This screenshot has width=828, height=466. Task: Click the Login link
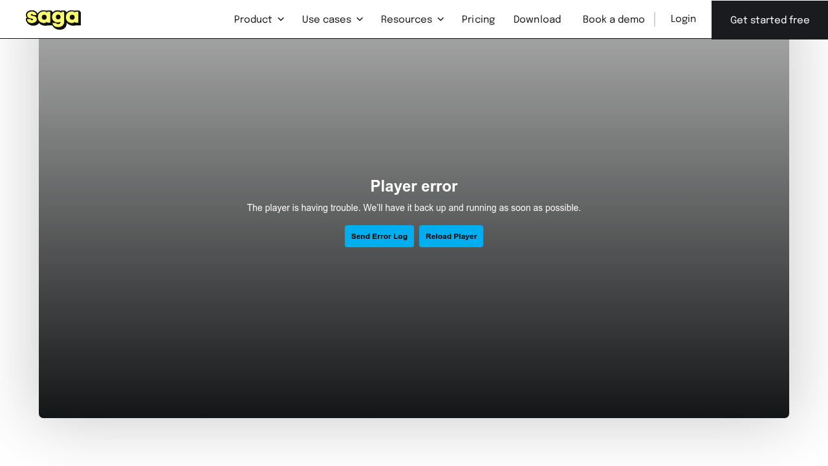pyautogui.click(x=683, y=19)
